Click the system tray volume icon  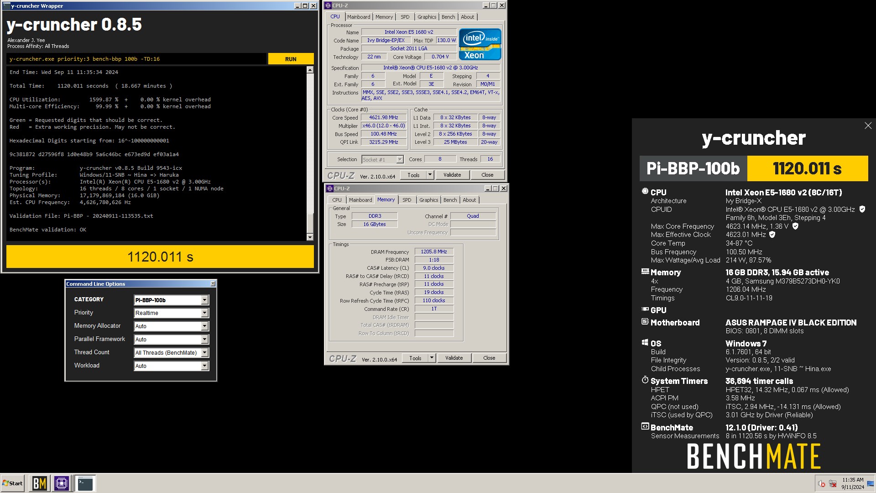[x=821, y=484]
